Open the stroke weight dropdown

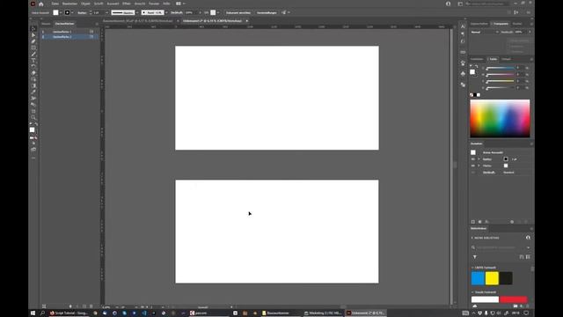click(106, 12)
